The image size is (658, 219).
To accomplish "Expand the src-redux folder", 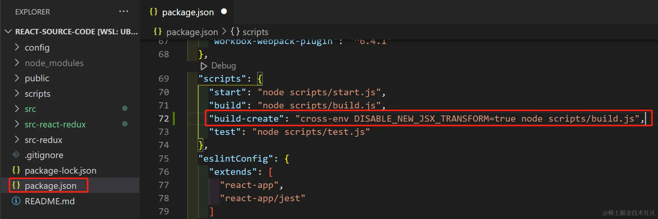I will tap(17, 140).
